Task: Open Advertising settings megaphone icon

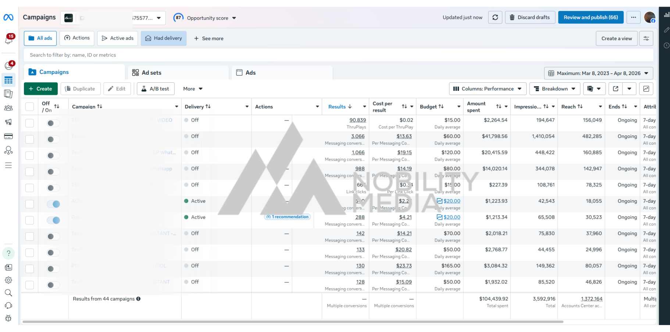Action: [x=8, y=122]
